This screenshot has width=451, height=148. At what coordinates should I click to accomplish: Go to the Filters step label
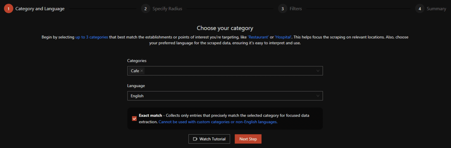click(296, 9)
